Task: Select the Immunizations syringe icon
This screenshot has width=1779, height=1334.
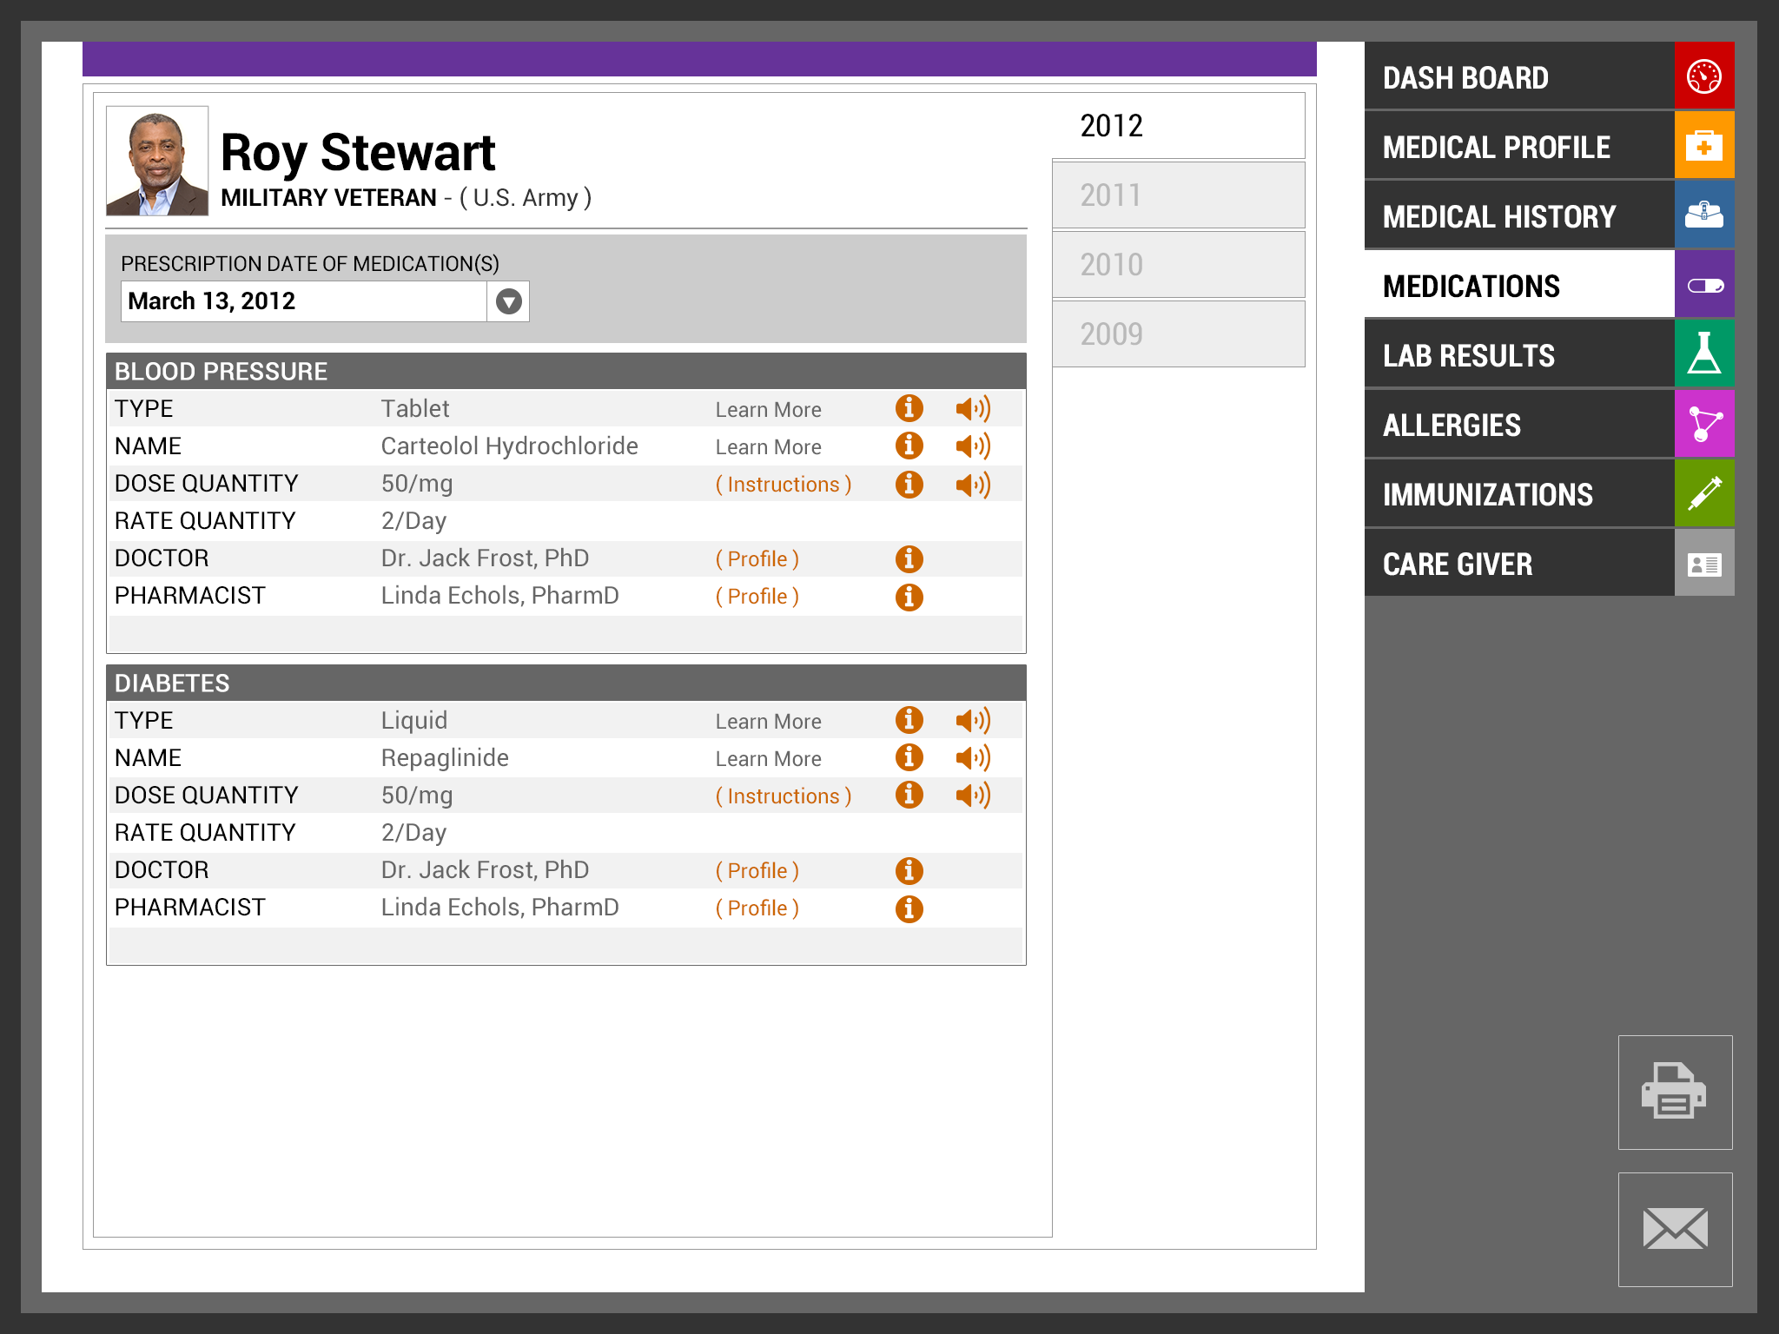Action: [x=1703, y=493]
